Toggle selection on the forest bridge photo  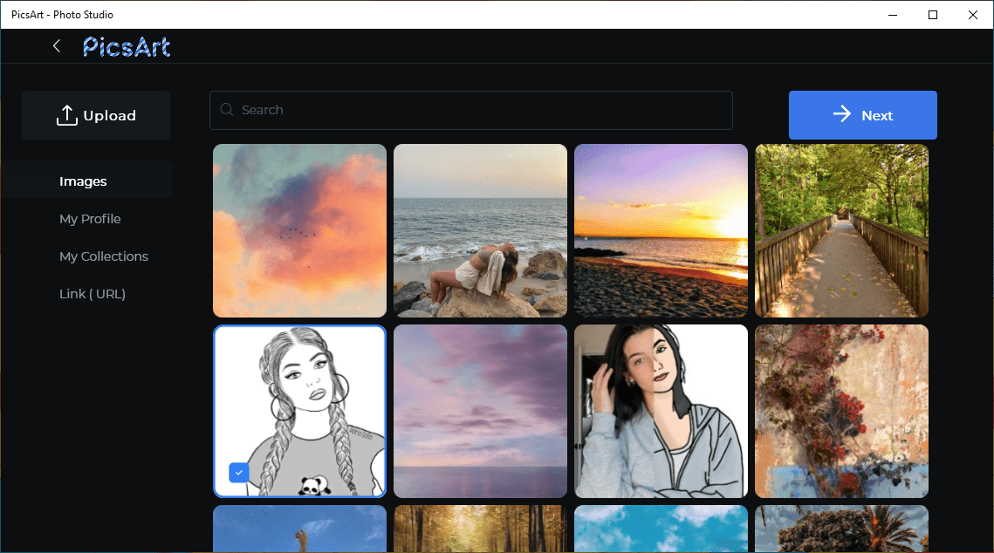[841, 230]
